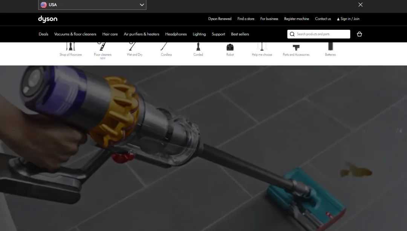Open the shopping basket icon
This screenshot has width=407, height=231.
click(x=359, y=34)
